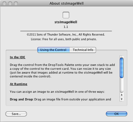Click the "centered inside the control" text line
Screen dimensions: 133x122
(31, 76)
